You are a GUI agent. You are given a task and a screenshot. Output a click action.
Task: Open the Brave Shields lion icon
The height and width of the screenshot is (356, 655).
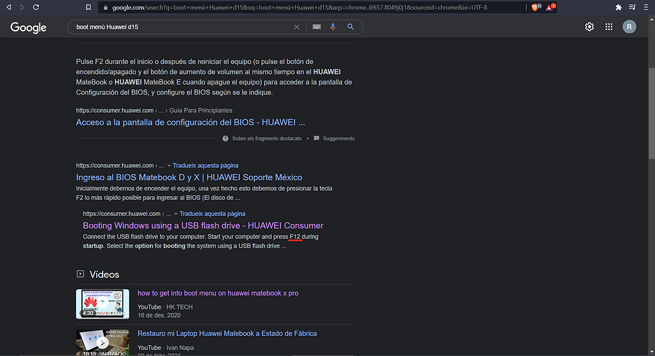535,7
